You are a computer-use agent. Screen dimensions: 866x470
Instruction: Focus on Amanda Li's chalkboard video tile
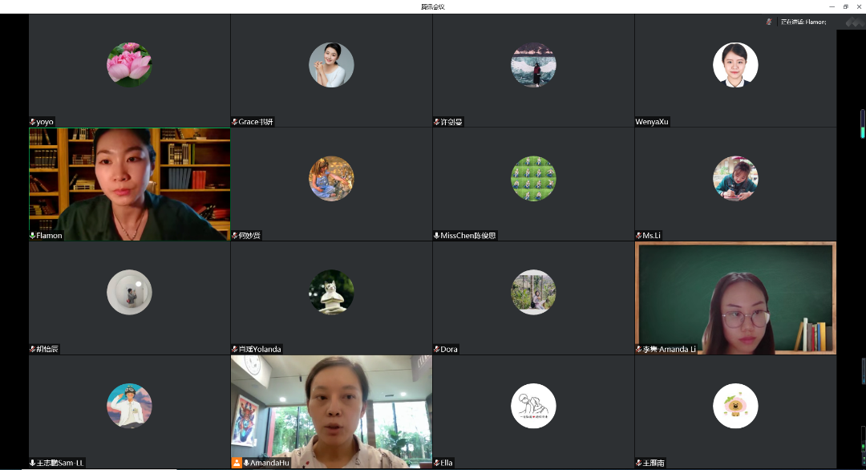(x=735, y=298)
